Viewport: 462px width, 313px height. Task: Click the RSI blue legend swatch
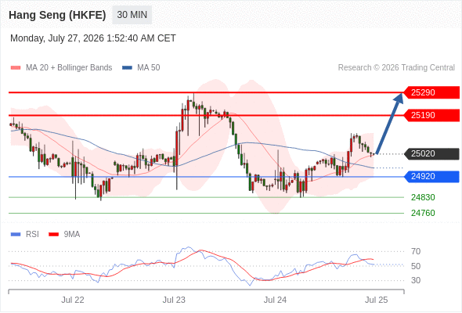point(16,235)
